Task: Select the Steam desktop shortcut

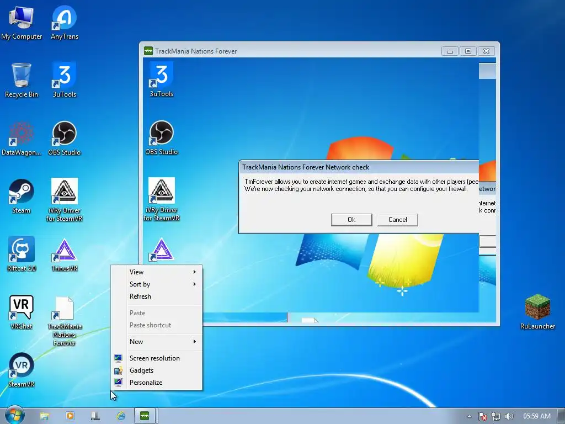Action: coord(22,197)
